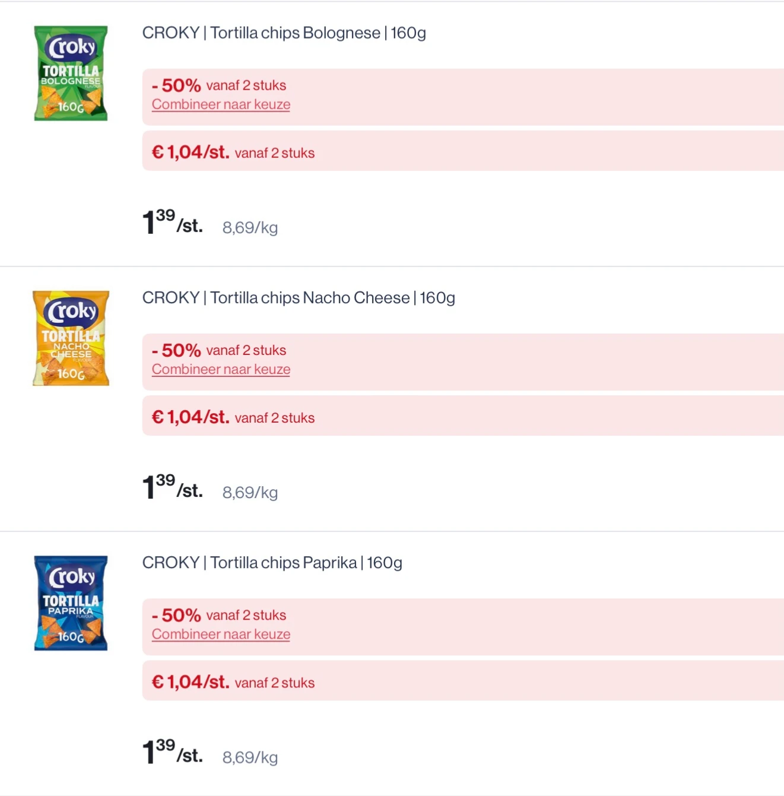Select the -50% promotion banner for Bolognese
The image size is (784, 796).
click(176, 85)
